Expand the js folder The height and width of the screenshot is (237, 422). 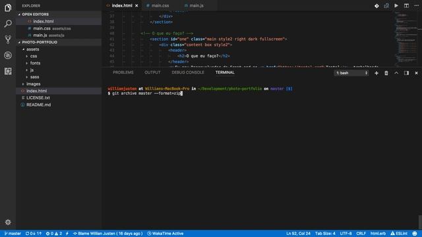coord(32,70)
